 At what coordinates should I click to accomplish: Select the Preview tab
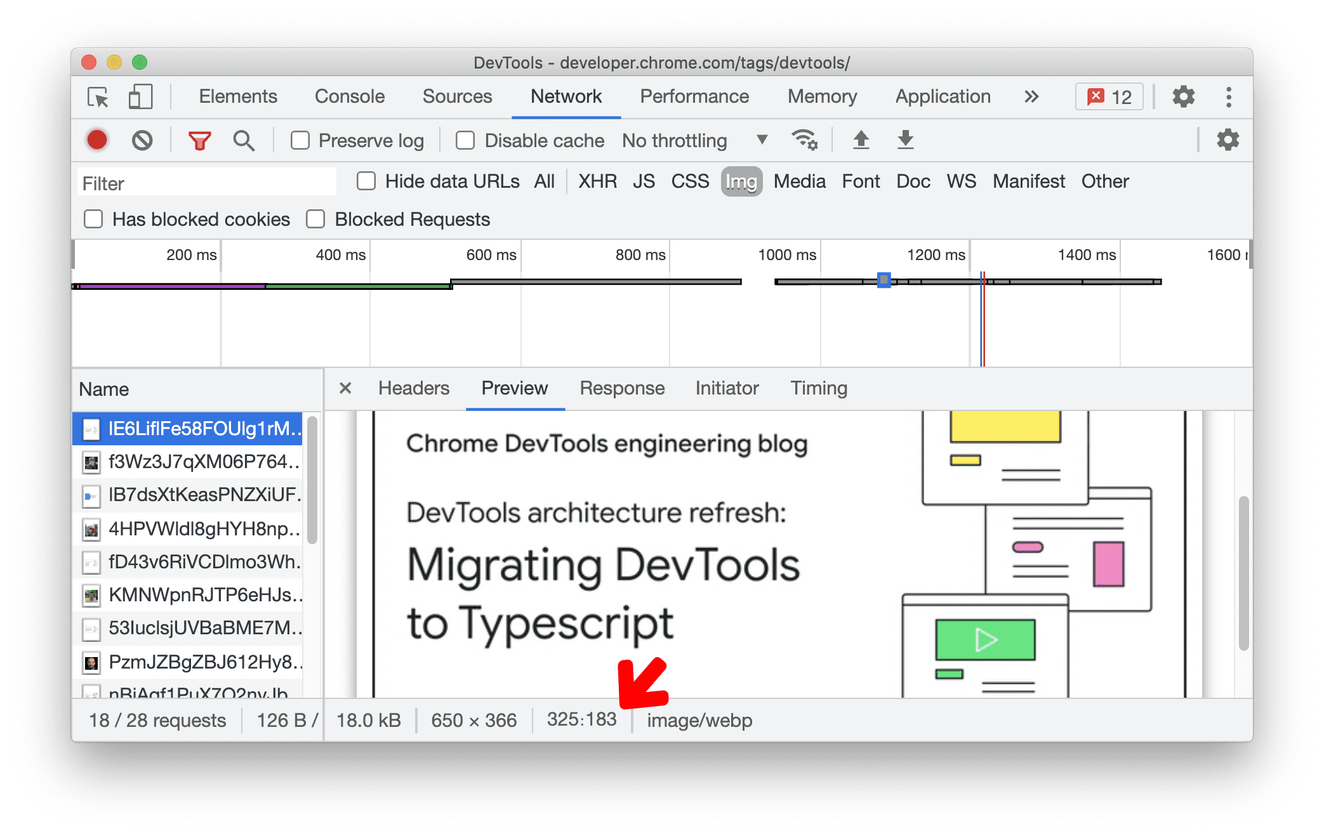point(515,388)
